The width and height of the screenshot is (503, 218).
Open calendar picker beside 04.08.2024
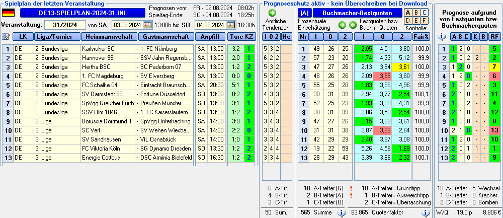click(231, 25)
